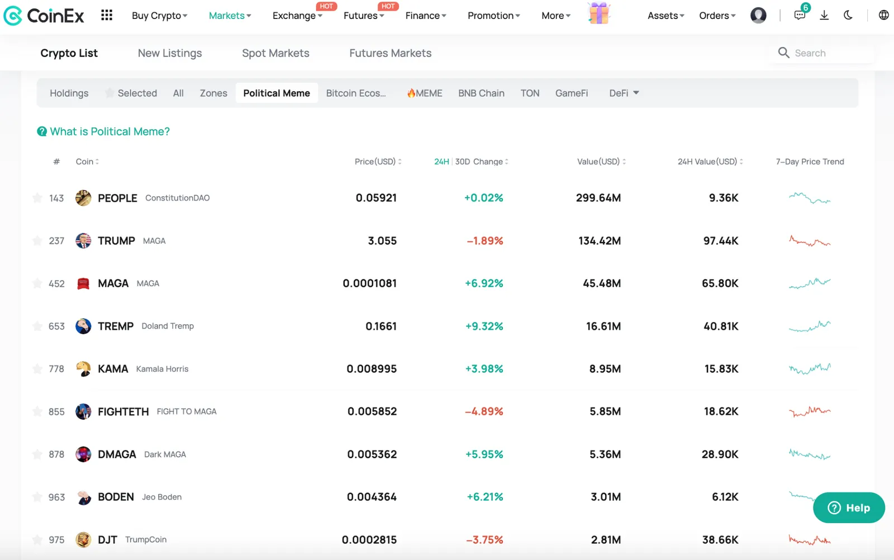The image size is (894, 560).
Task: Select the Zones filter tab
Action: click(x=213, y=93)
